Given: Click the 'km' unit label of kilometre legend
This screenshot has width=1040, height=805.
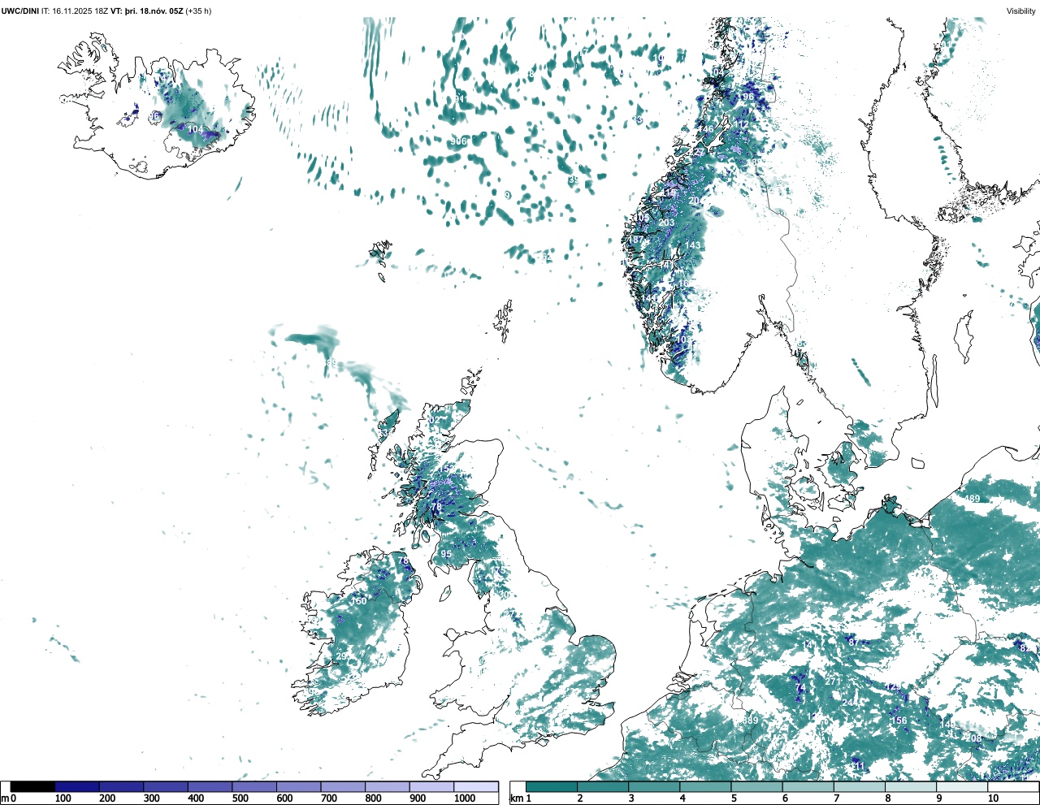Looking at the screenshot, I should click(x=518, y=799).
